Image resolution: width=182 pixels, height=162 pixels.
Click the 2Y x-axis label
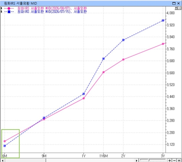pyautogui.click(x=123, y=156)
